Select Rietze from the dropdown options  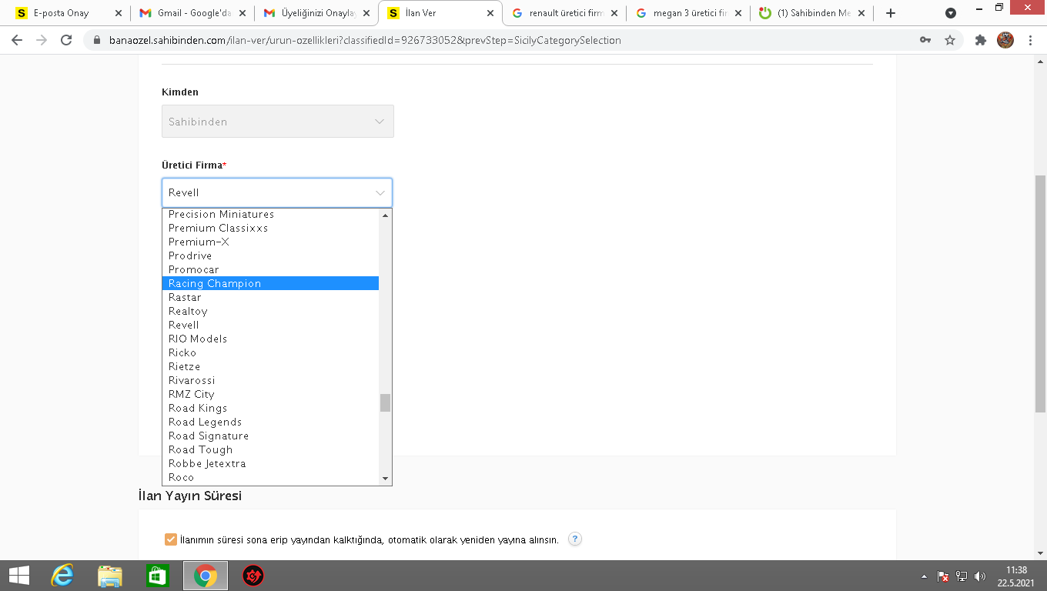coord(271,366)
